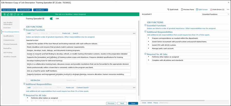Select Job Posting in left navigation
This screenshot has width=231, height=106.
pyautogui.click(x=8, y=52)
